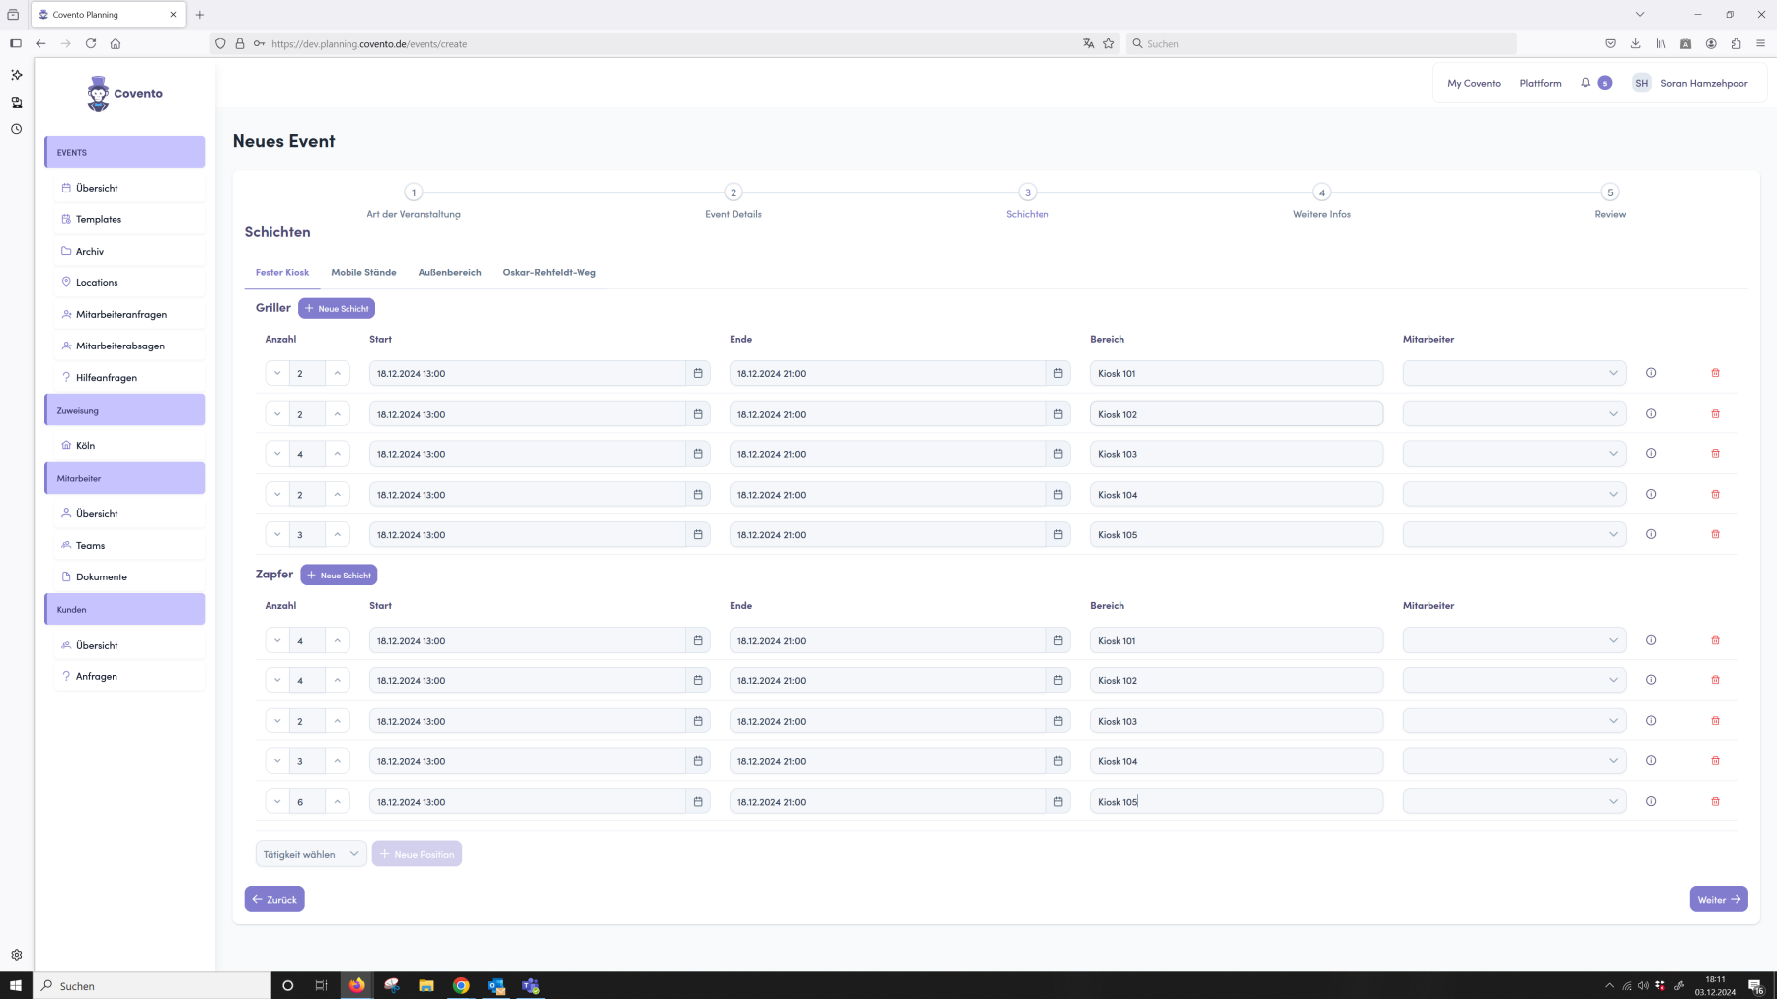
Task: Switch to the Mobile Stände tab
Action: [x=363, y=272]
